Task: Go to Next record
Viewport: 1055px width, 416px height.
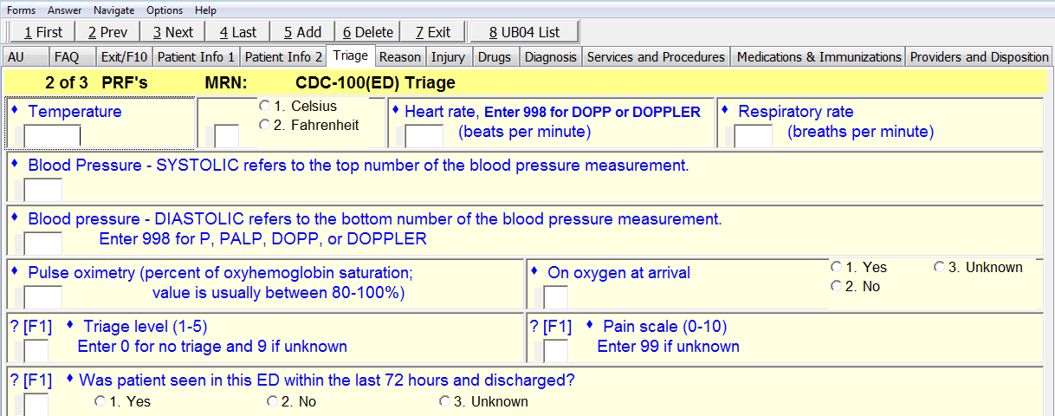Action: point(172,32)
